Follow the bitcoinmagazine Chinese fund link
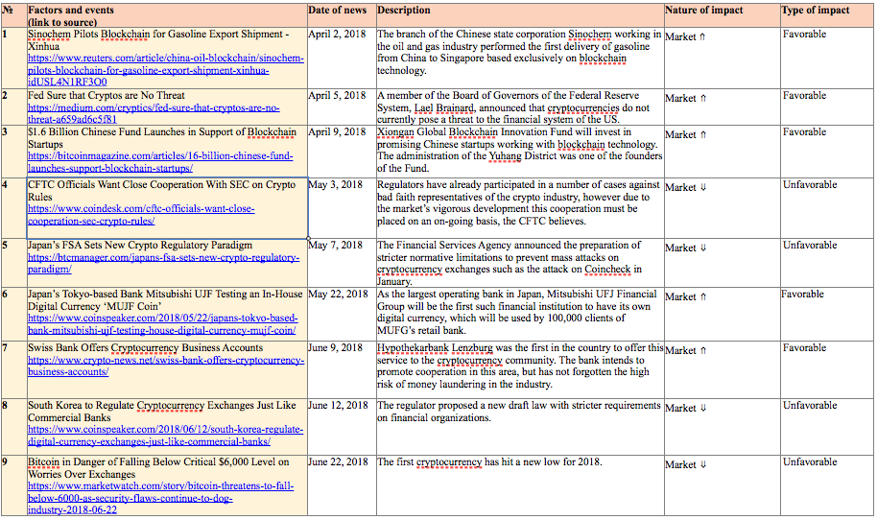 pos(160,162)
